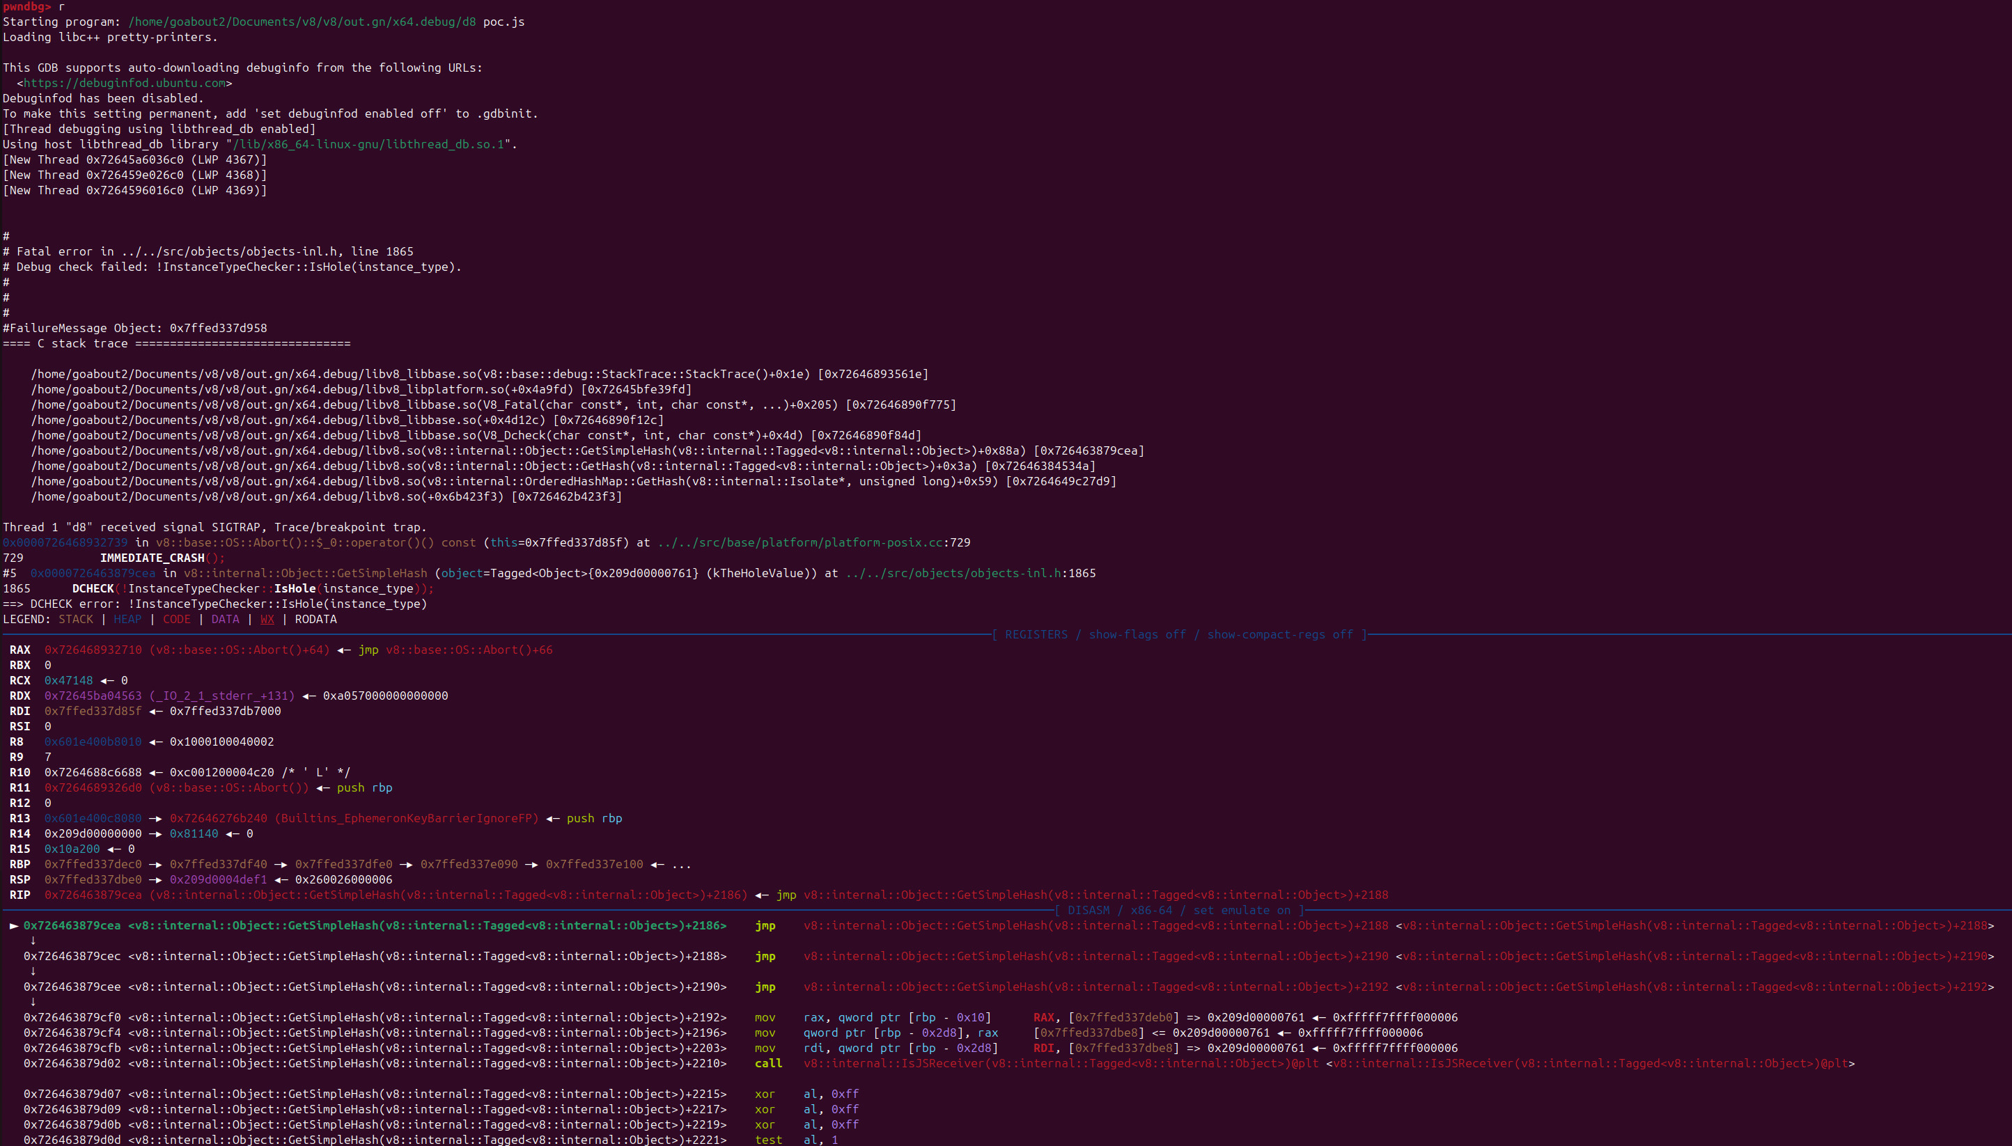Click the DATA legend label
This screenshot has width=2012, height=1146.
pyautogui.click(x=225, y=620)
